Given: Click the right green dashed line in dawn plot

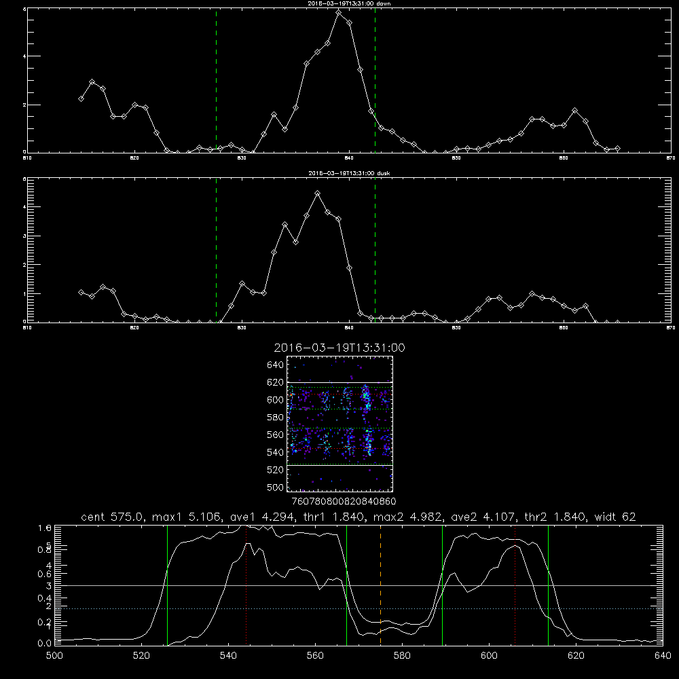Looking at the screenshot, I should [375, 80].
